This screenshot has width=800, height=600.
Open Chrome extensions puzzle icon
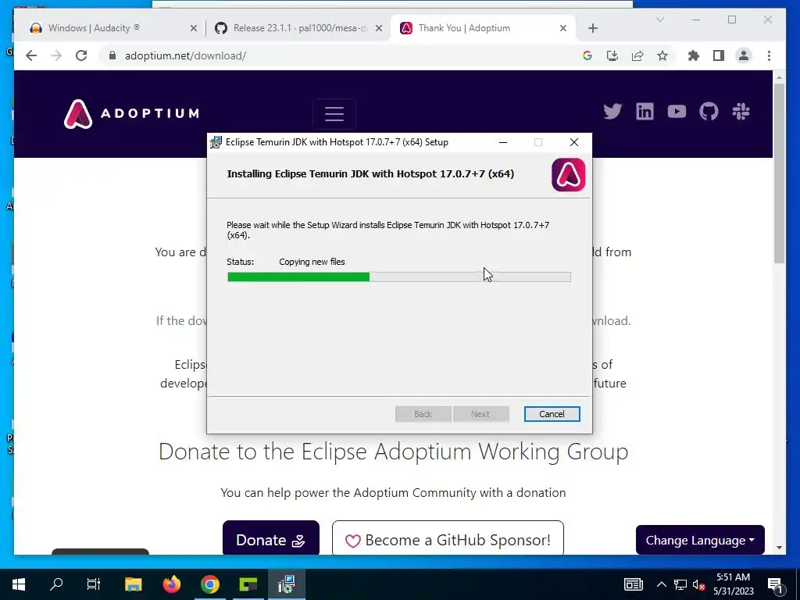(694, 55)
